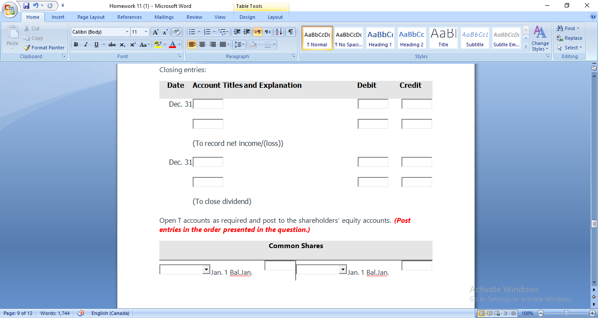Open Calibri font name dropdown
The height and width of the screenshot is (318, 598).
coord(127,32)
